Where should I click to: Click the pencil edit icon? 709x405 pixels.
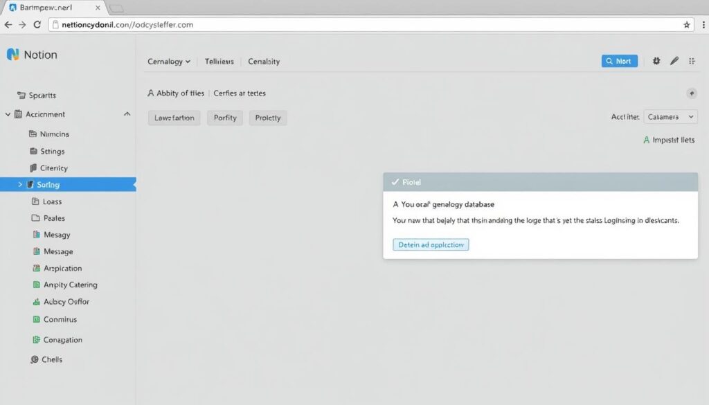[x=674, y=61]
